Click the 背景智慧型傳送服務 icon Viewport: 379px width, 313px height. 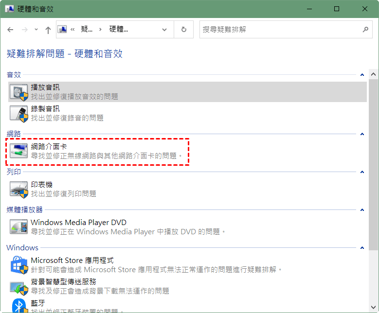(19, 287)
